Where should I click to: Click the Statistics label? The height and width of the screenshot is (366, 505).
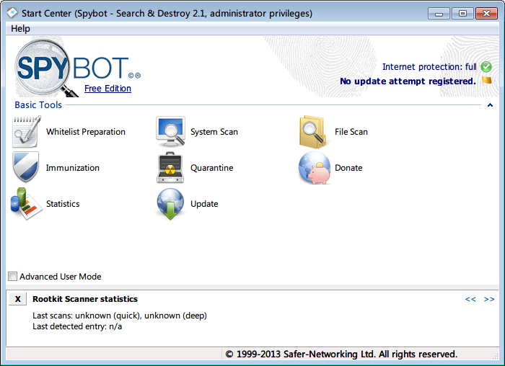(x=63, y=204)
